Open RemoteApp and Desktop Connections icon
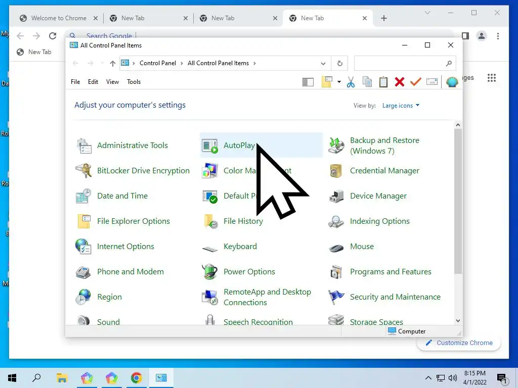Image resolution: width=518 pixels, height=388 pixels. pyautogui.click(x=210, y=297)
